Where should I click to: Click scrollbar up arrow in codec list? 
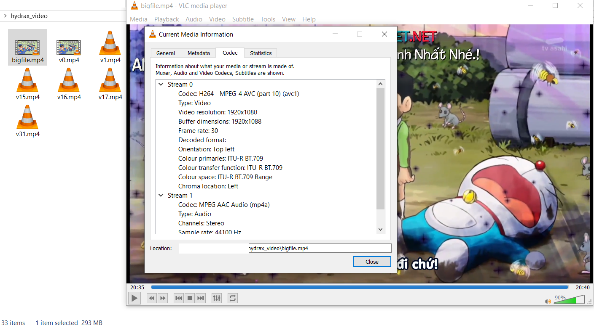pyautogui.click(x=381, y=84)
